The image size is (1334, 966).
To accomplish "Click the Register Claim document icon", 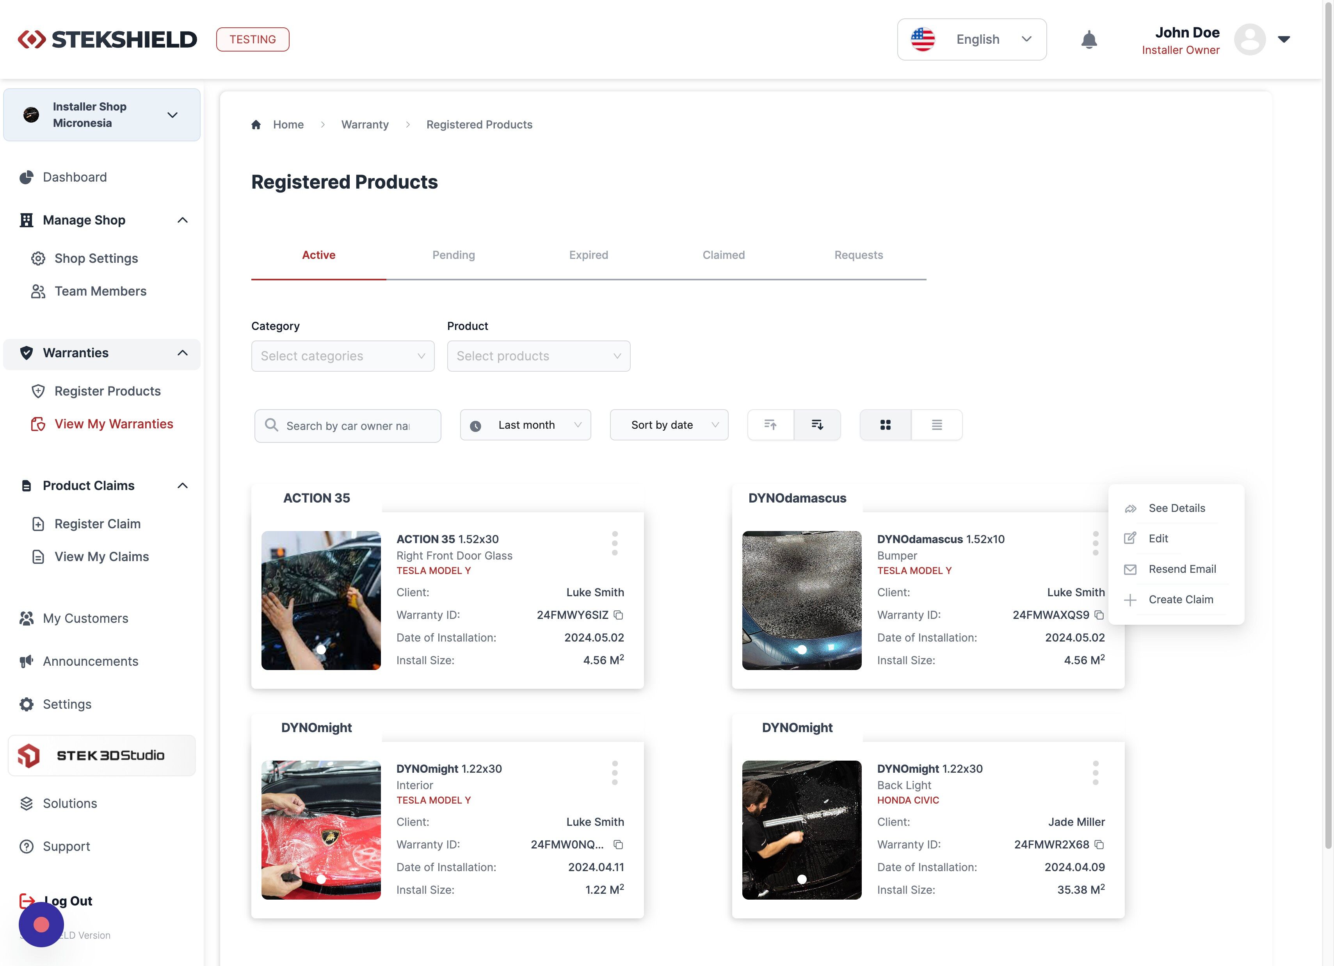I will click(38, 524).
